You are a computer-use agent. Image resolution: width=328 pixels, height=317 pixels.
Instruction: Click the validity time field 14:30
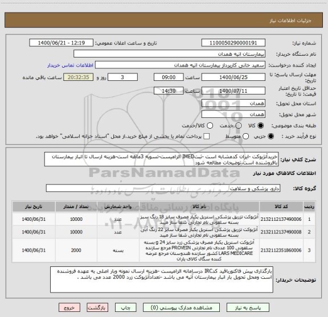[x=169, y=91]
